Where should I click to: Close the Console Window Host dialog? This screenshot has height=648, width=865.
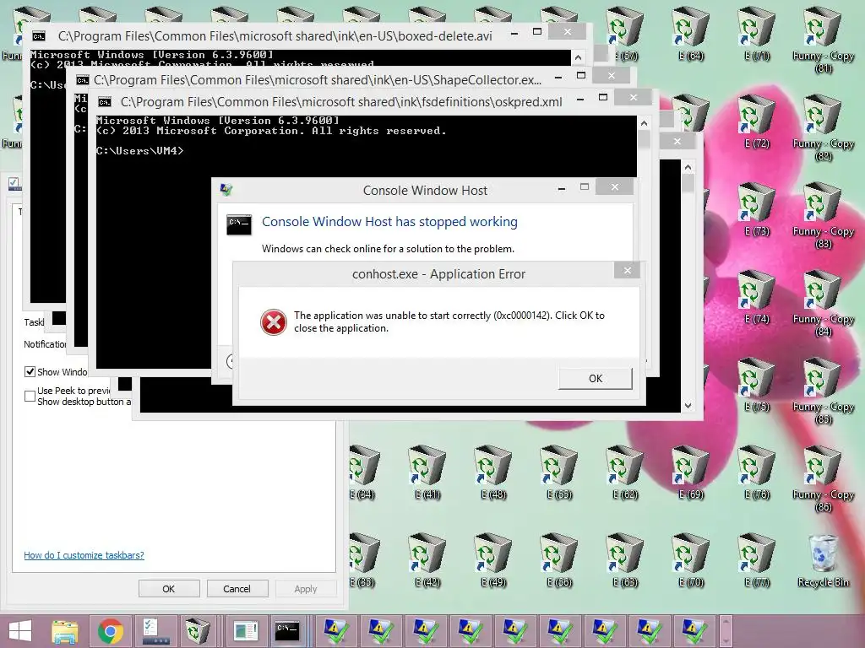[615, 186]
